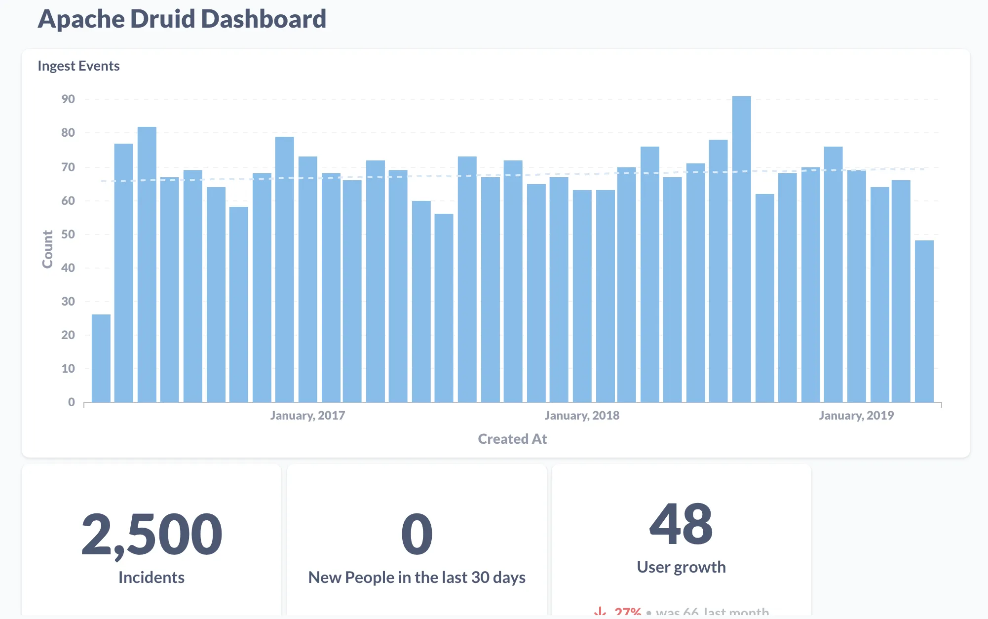Click the 48 user growth value

682,524
